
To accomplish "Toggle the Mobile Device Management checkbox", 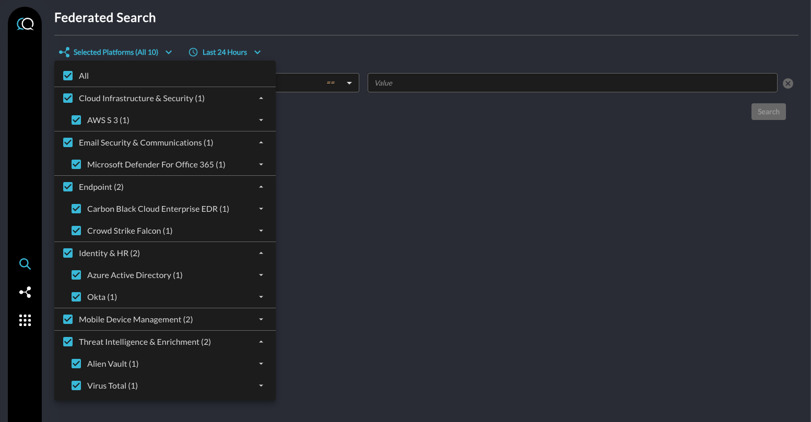I will tap(68, 319).
